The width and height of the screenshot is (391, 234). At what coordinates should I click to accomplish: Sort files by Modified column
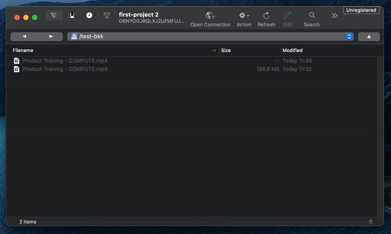coord(292,50)
